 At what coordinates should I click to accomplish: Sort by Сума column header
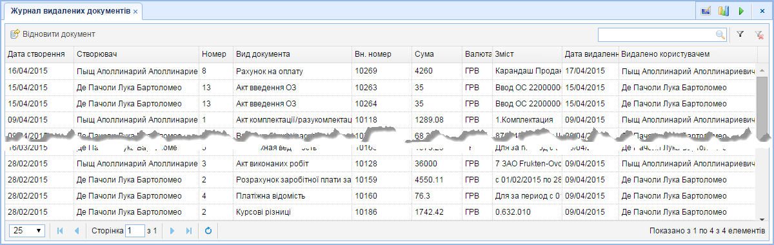click(437, 54)
